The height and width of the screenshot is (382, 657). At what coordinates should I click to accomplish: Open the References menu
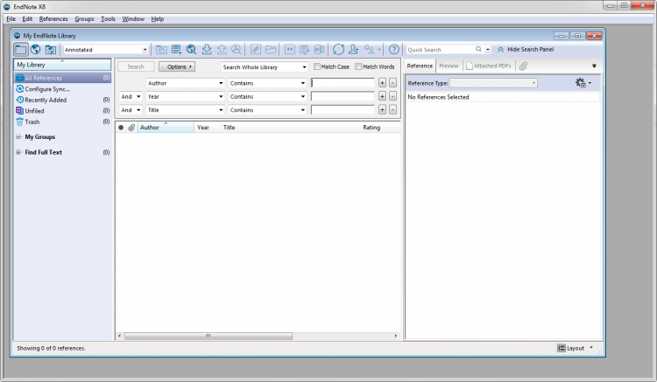[53, 19]
